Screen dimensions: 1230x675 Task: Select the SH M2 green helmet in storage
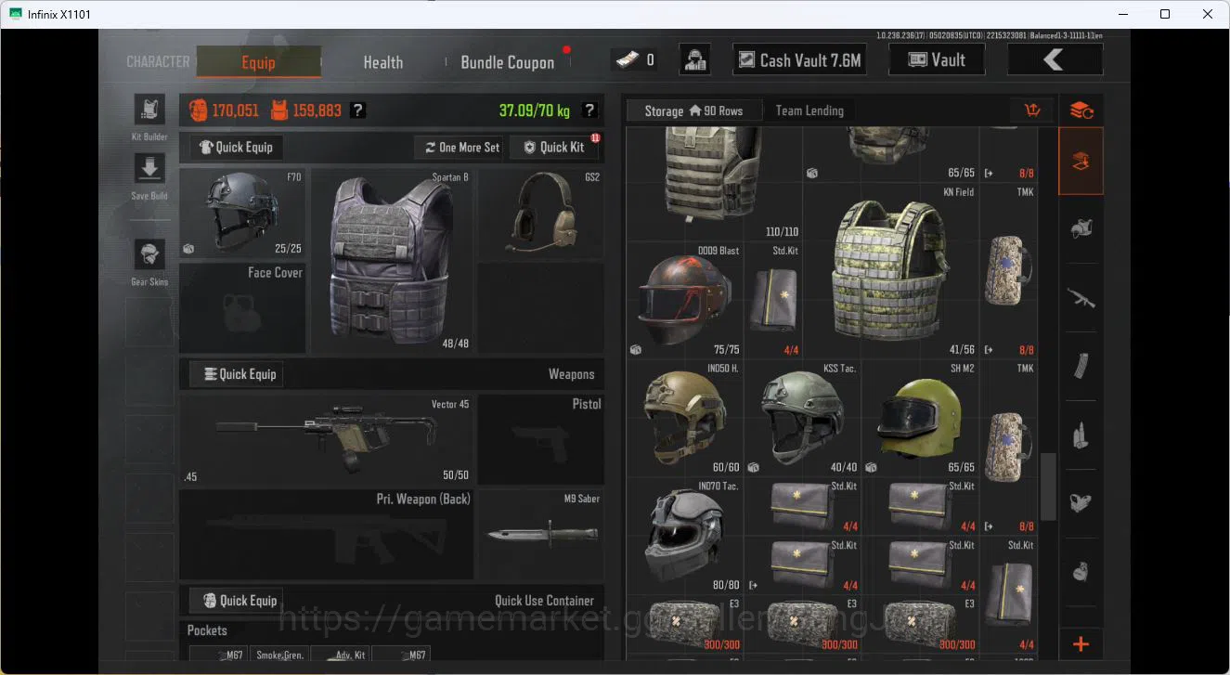(x=920, y=419)
